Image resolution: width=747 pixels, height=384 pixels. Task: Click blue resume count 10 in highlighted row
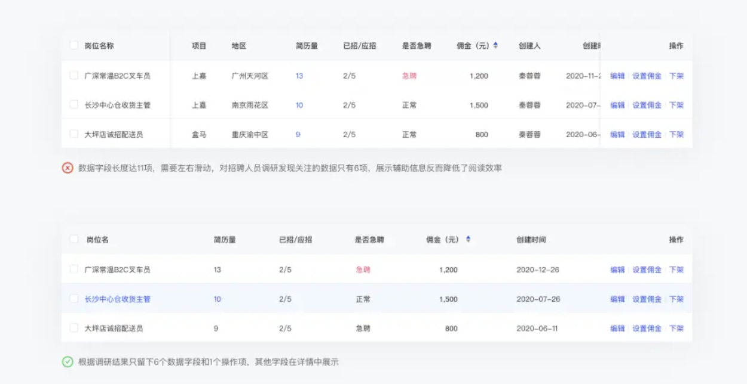[217, 299]
